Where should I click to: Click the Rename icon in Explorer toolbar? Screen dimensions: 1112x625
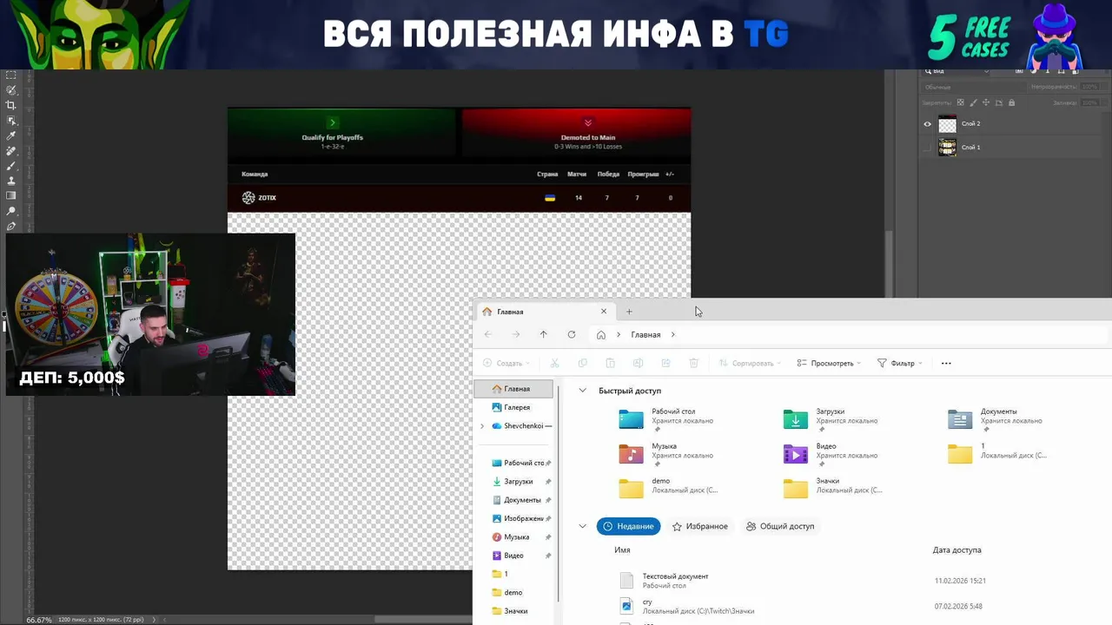click(x=638, y=363)
